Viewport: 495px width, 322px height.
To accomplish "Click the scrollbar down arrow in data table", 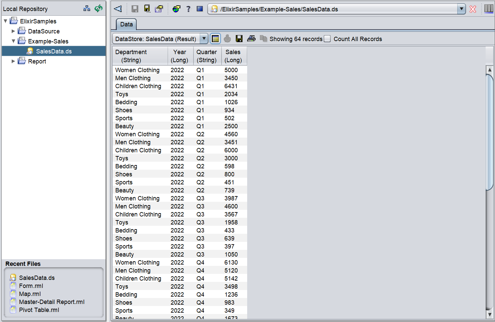I will click(x=489, y=314).
